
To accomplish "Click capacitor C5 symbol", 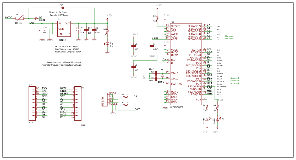I will (x=134, y=67).
